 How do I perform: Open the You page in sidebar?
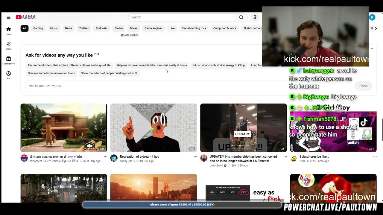[8, 75]
